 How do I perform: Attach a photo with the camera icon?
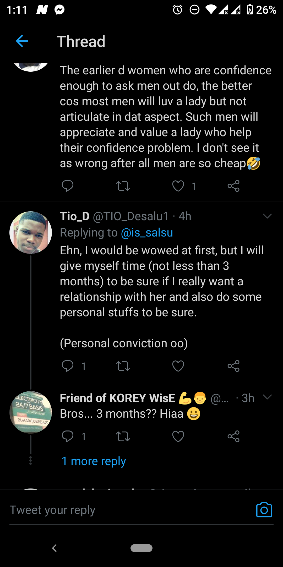[x=264, y=510]
